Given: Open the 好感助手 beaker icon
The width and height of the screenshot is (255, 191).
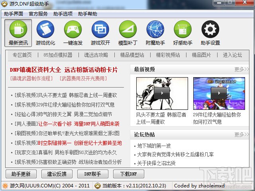Looking at the screenshot, I should click(183, 33).
